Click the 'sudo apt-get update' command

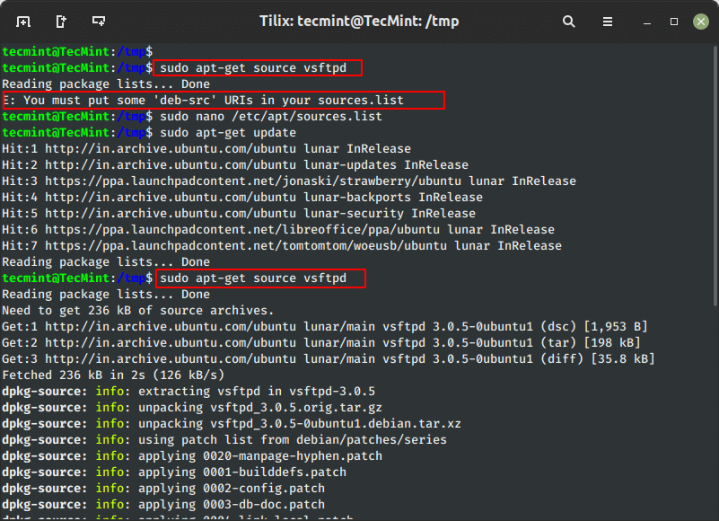228,133
